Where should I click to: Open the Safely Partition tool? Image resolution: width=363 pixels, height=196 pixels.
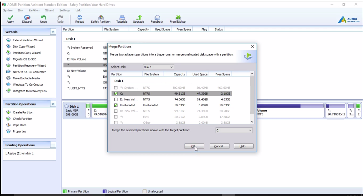(101, 19)
